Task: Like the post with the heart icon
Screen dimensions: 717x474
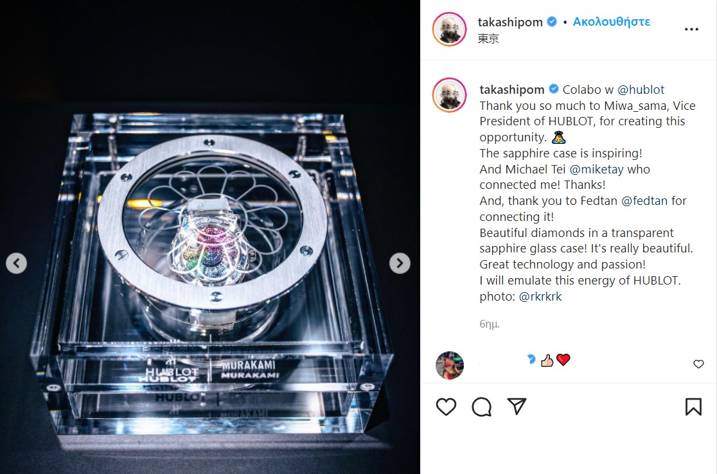Action: (x=446, y=407)
